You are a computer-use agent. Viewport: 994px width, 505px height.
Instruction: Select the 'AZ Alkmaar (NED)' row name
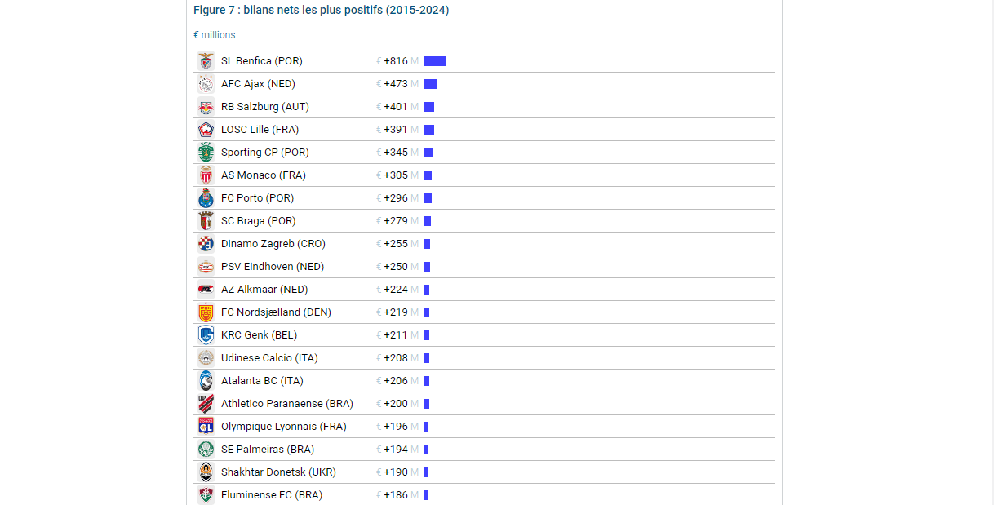pos(264,290)
